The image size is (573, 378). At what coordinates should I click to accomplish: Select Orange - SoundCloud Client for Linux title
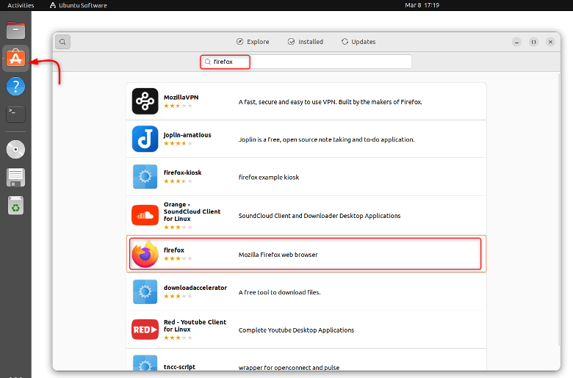click(192, 211)
